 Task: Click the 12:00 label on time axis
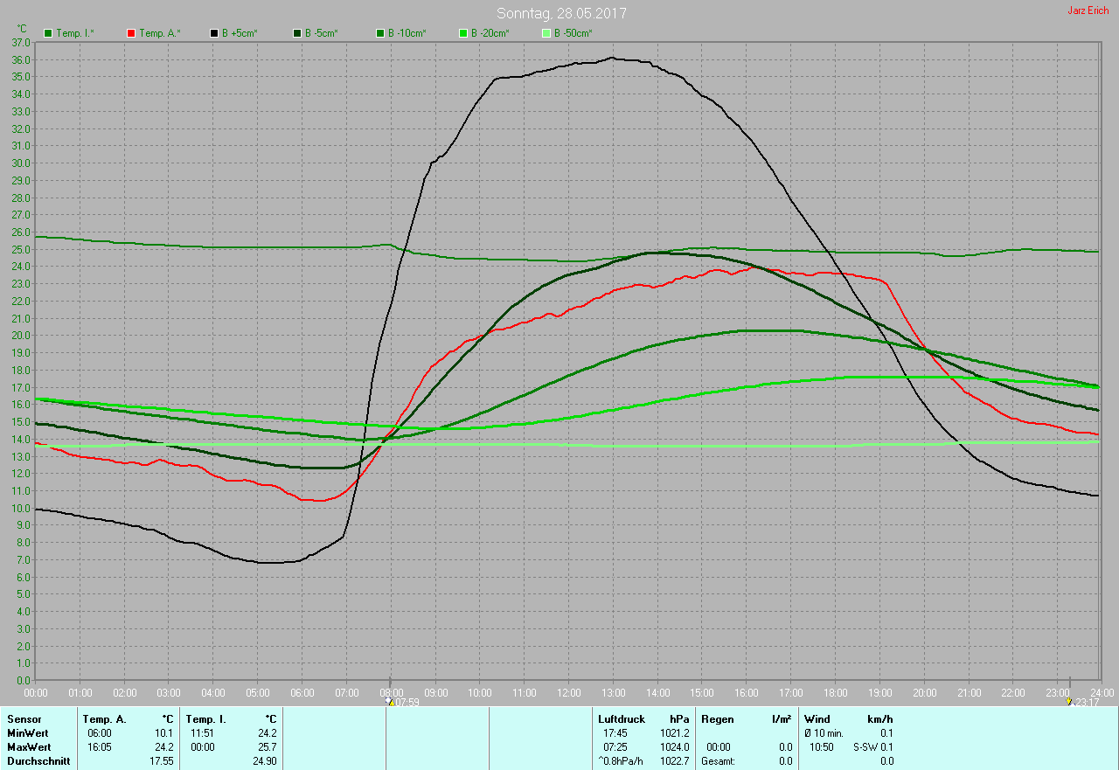click(568, 693)
